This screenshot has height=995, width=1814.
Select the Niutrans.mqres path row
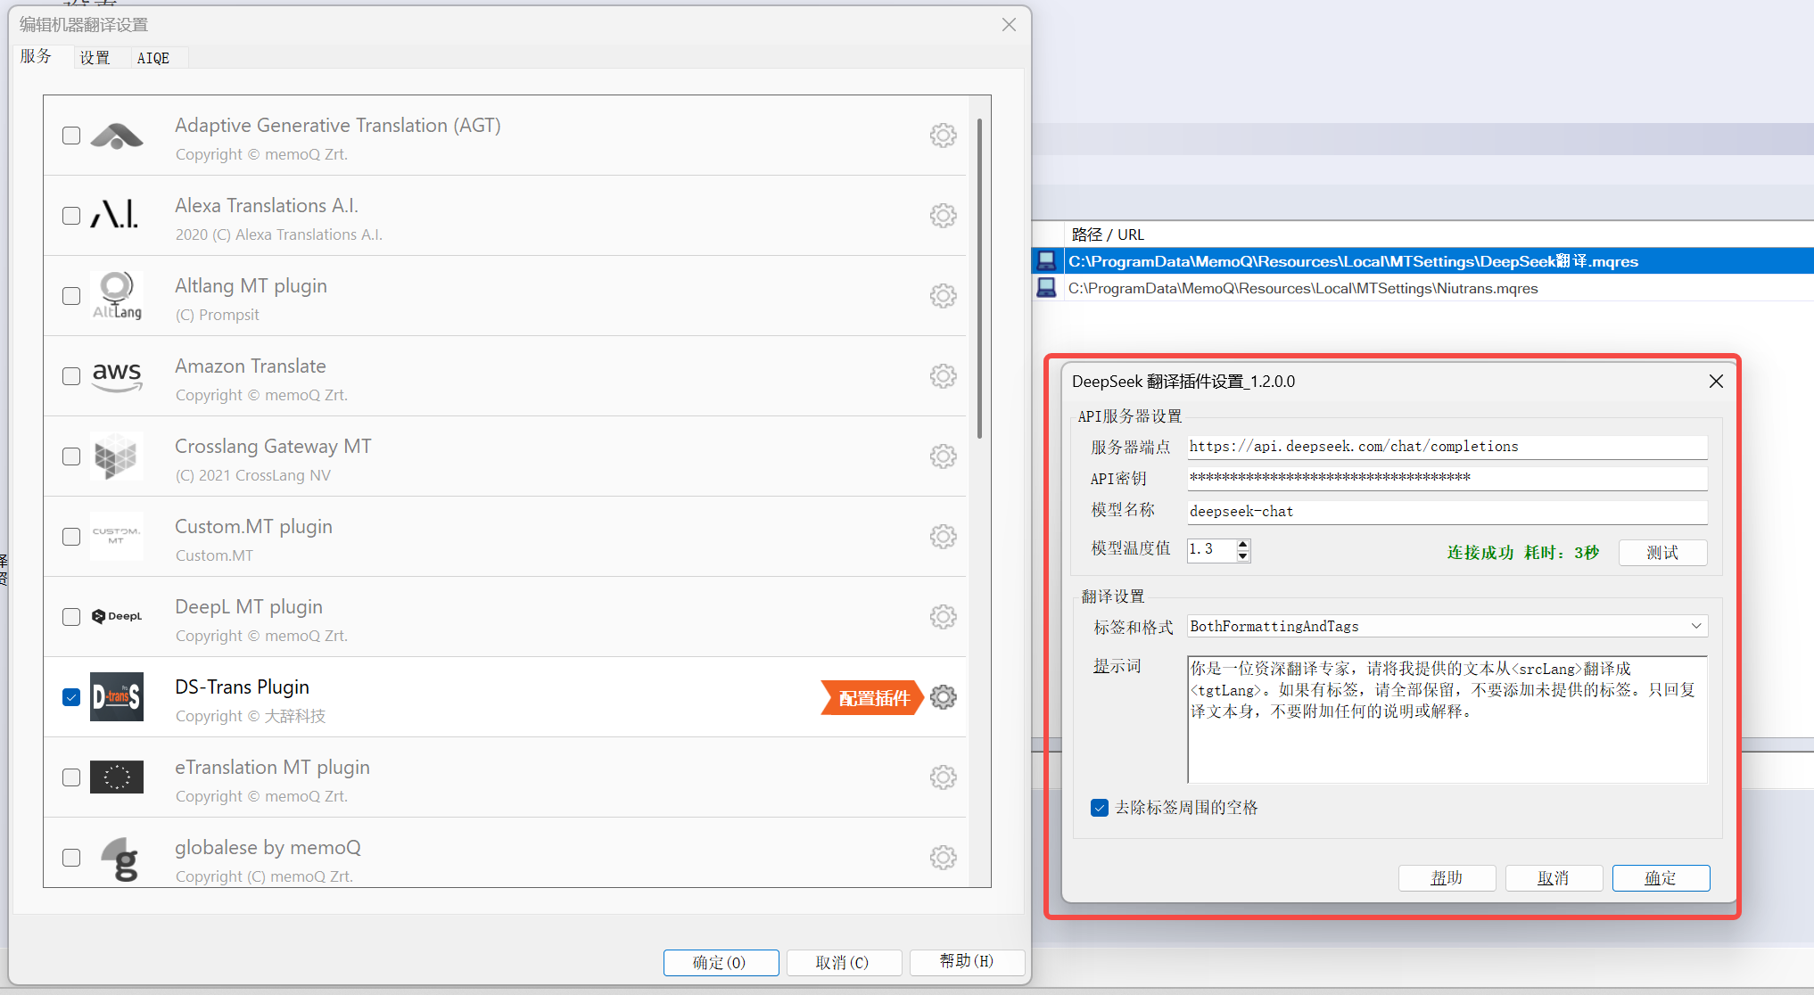coord(1422,288)
